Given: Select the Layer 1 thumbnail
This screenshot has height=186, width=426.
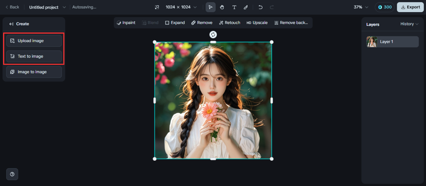Looking at the screenshot, I should click(372, 42).
